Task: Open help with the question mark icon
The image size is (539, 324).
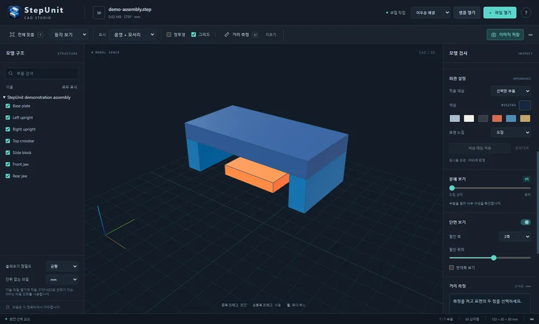Action: coord(526,13)
